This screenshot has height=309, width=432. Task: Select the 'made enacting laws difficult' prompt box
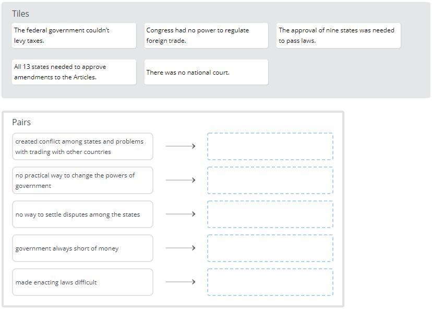point(82,282)
